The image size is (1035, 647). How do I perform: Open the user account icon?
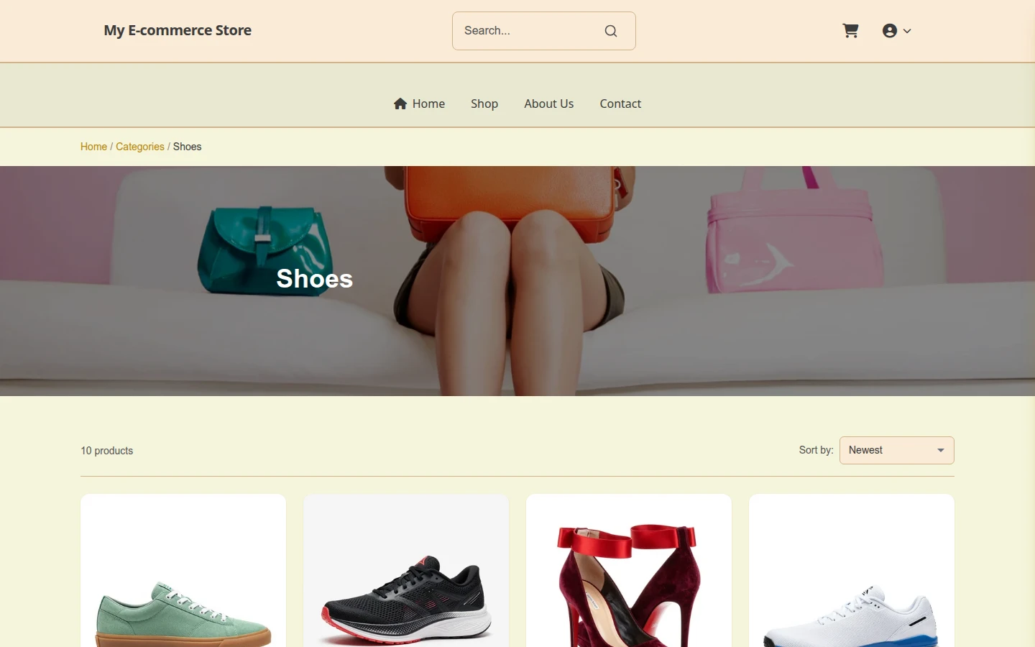[890, 31]
